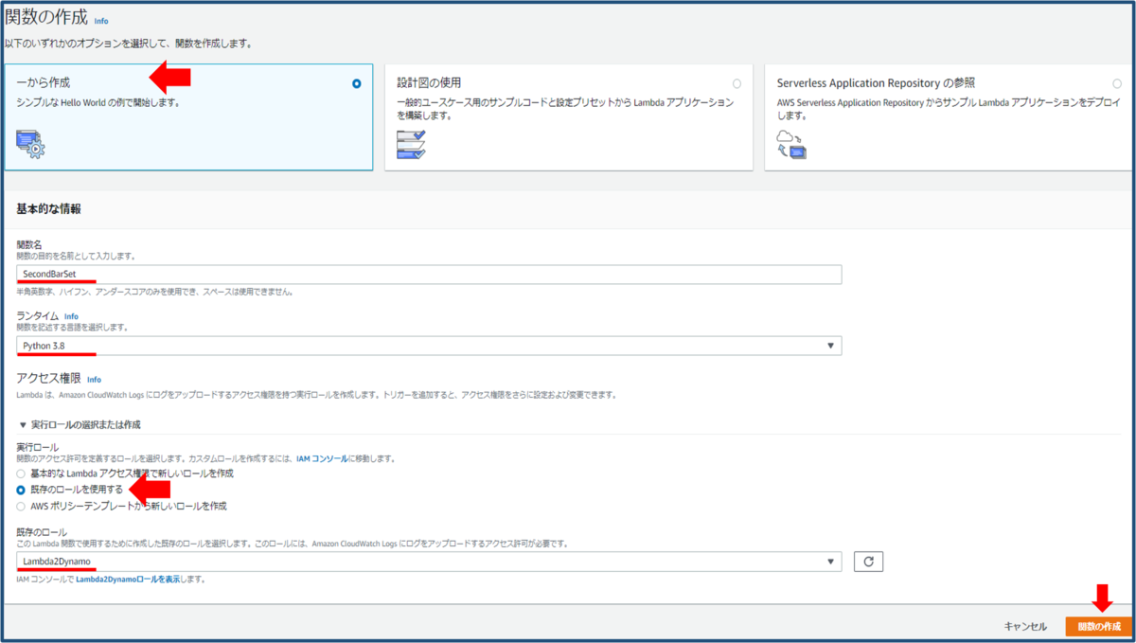Screen dimensions: 1136x643
Task: Select the 設計図の使用 radio option
Action: [737, 83]
